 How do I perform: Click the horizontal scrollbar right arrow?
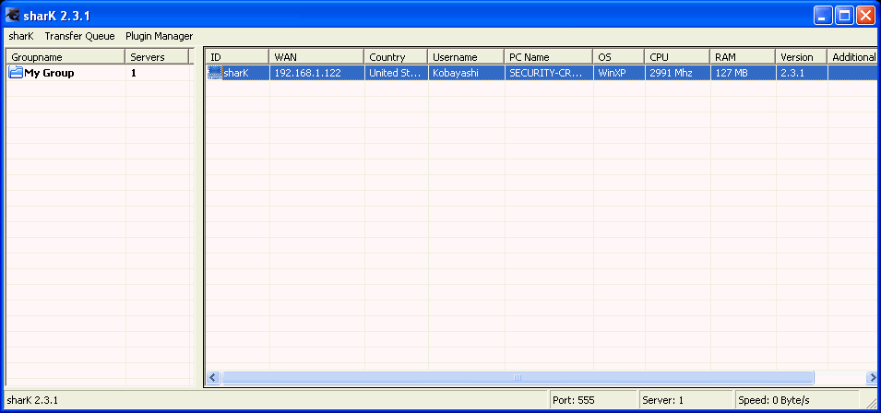[x=872, y=377]
